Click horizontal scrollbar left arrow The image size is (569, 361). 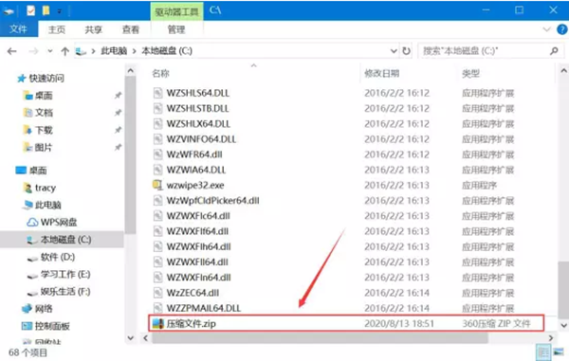click(x=145, y=338)
